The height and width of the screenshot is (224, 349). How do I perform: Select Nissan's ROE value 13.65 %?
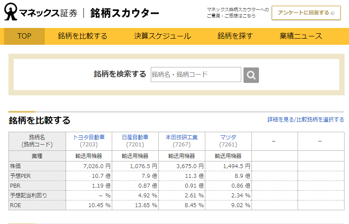click(x=146, y=205)
